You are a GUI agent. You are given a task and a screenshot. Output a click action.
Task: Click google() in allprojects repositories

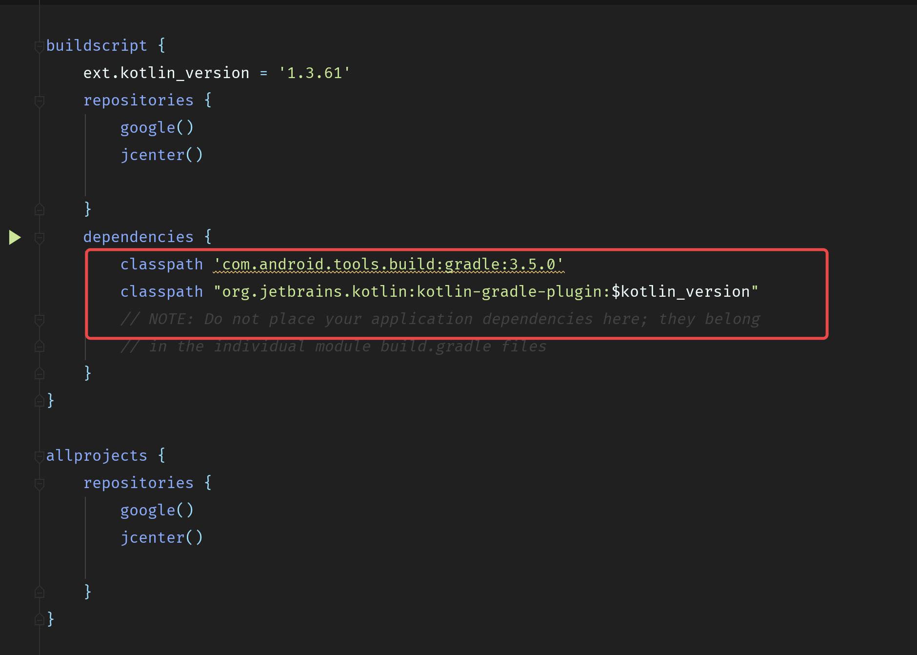coord(157,510)
